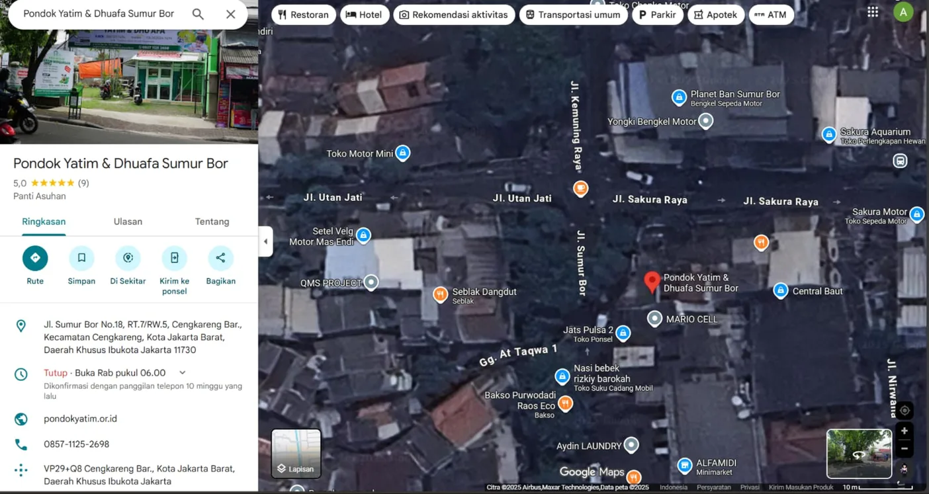Open the Persyaratan terms link
Image resolution: width=929 pixels, height=494 pixels.
click(713, 487)
